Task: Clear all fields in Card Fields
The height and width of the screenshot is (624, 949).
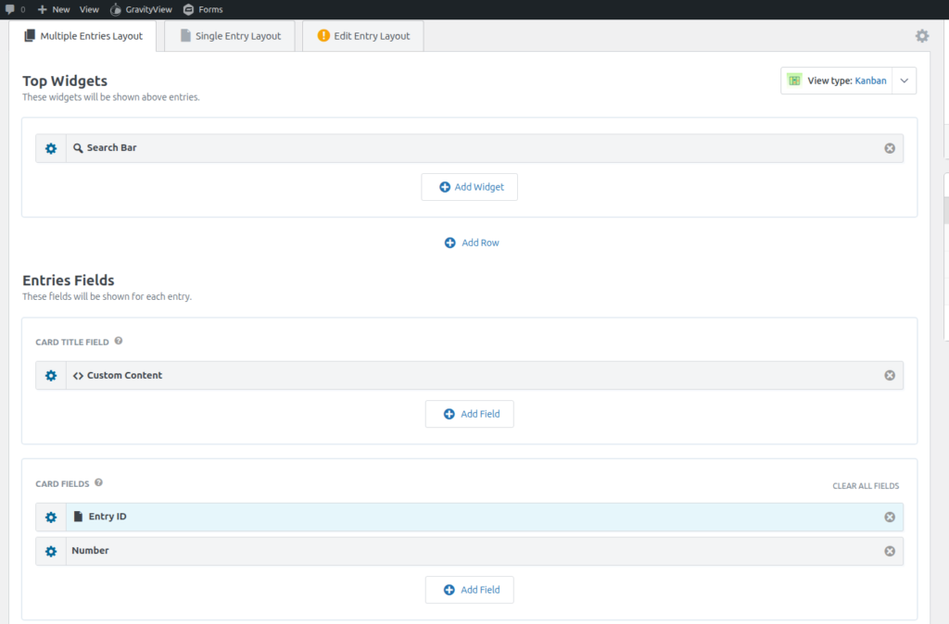Action: [x=865, y=486]
